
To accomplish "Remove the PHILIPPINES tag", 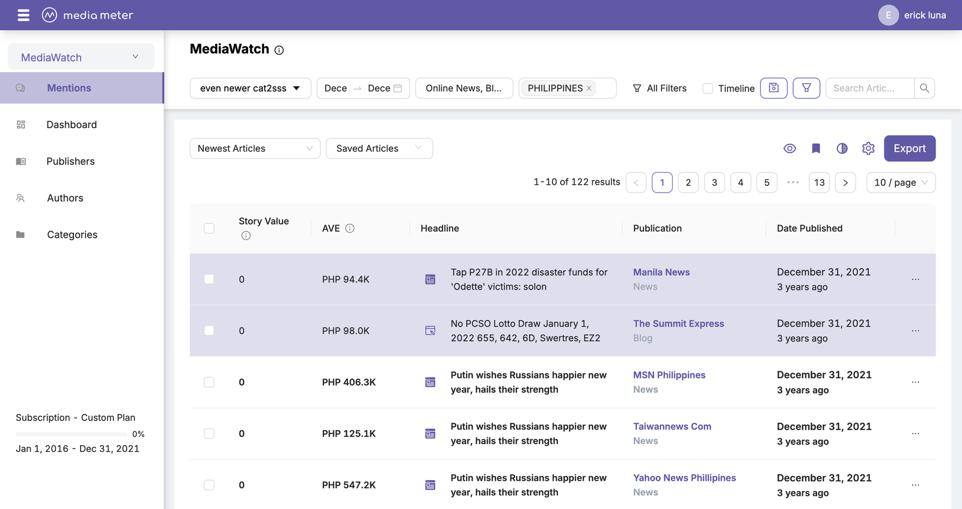I will [x=589, y=88].
